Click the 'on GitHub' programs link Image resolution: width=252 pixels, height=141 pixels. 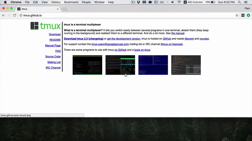120,50
